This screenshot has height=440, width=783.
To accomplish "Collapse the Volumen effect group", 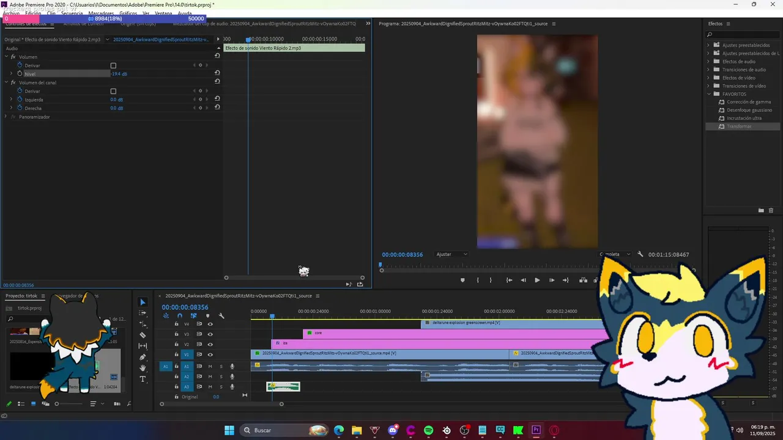I will tap(6, 57).
